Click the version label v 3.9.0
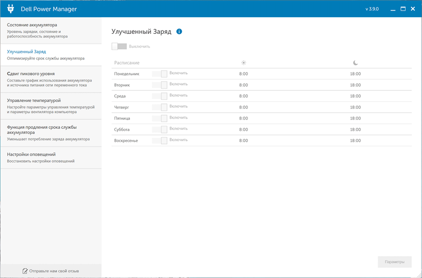 372,9
